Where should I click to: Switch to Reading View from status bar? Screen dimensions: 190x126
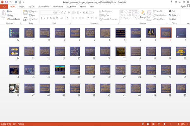(x=153, y=124)
